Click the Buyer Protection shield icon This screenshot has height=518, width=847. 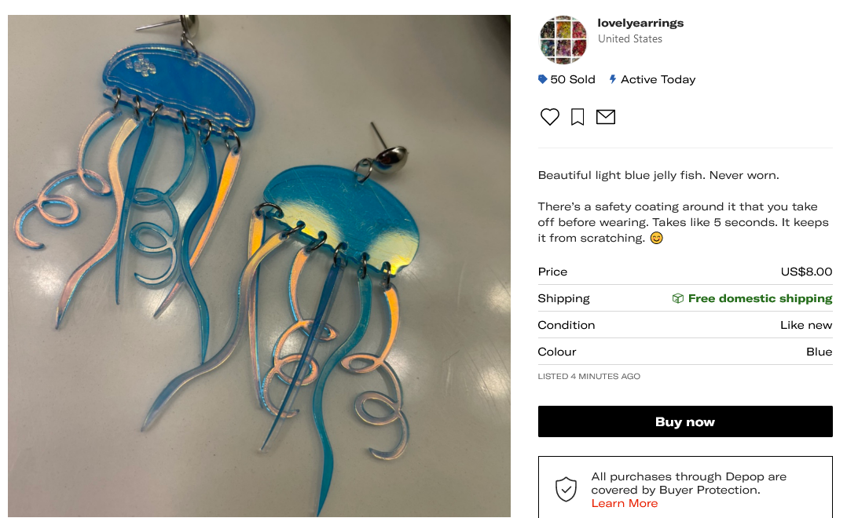pyautogui.click(x=566, y=490)
